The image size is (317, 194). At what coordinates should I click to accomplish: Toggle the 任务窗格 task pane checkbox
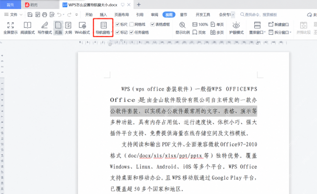point(131,32)
